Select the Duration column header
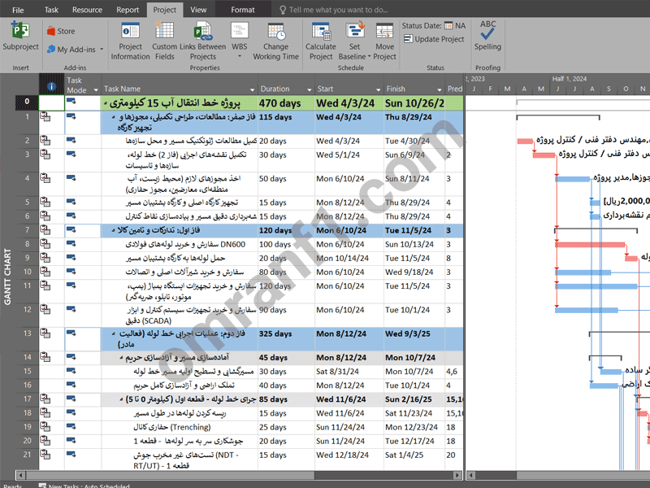 pos(275,89)
